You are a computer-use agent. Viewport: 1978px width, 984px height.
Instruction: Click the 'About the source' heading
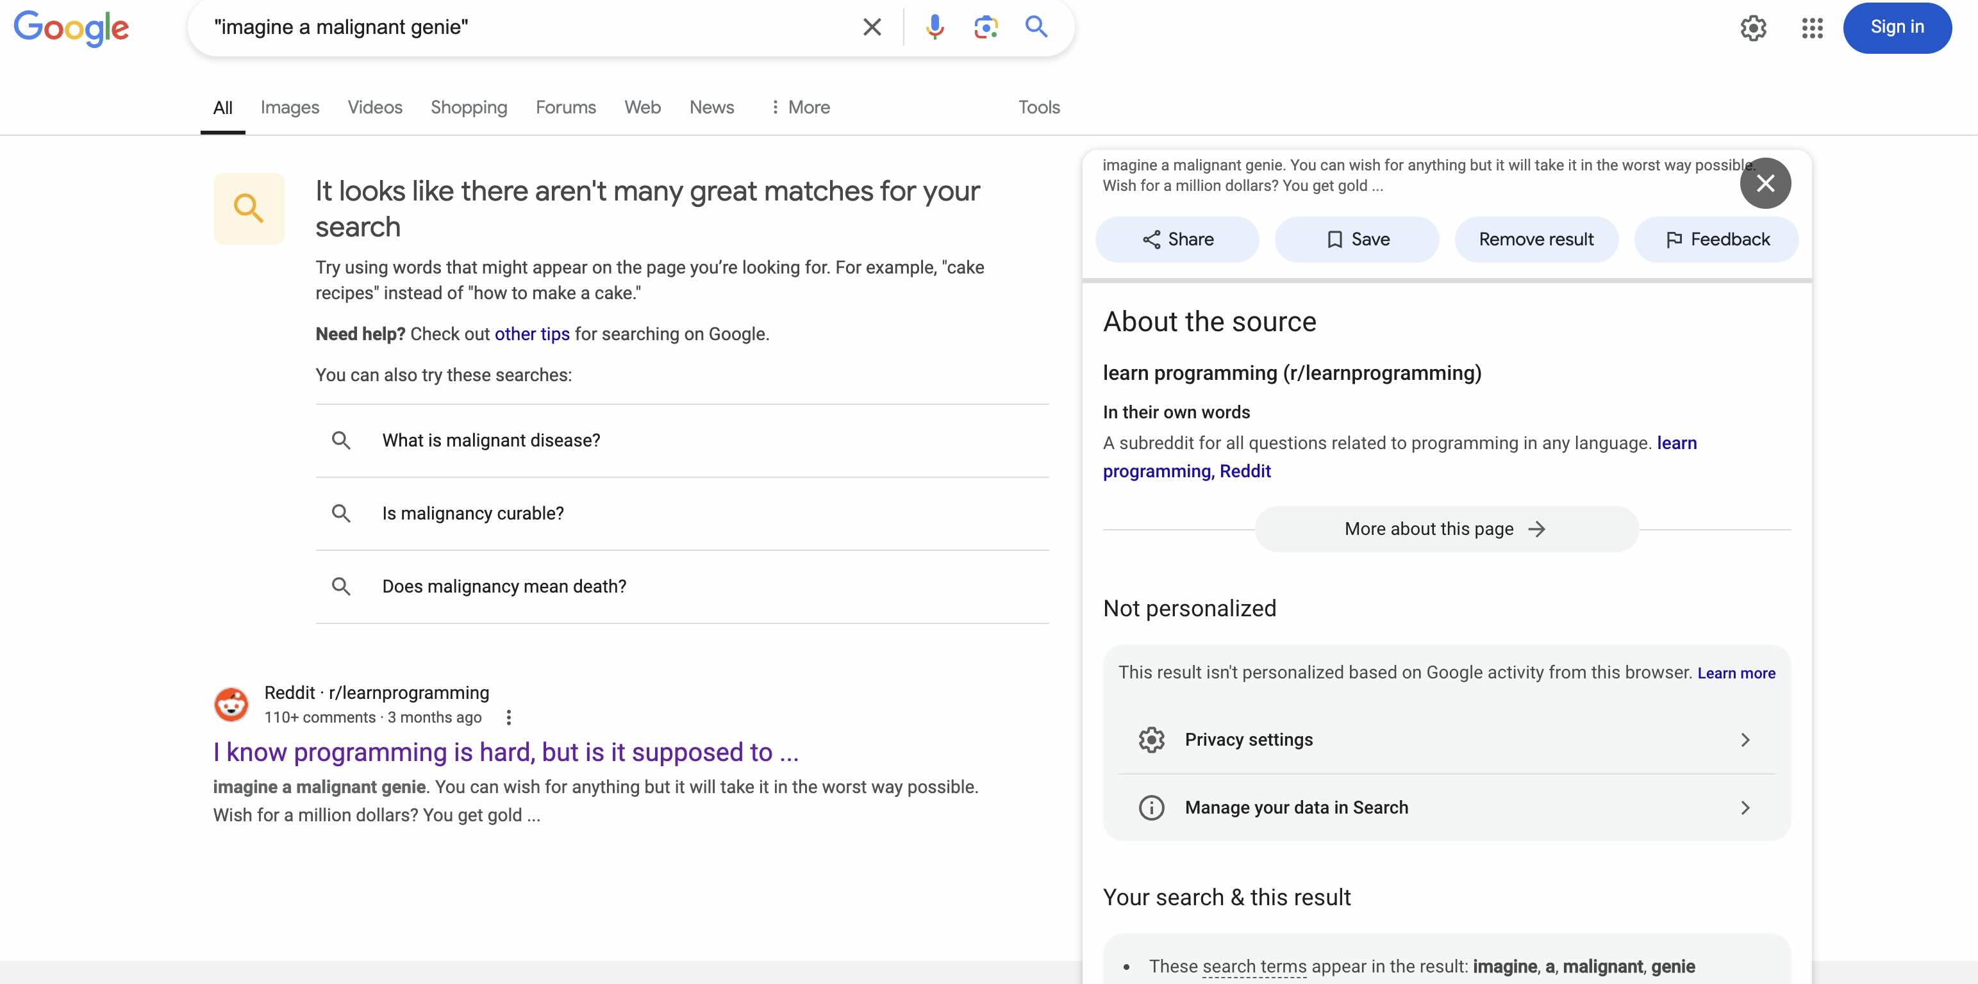pyautogui.click(x=1209, y=322)
